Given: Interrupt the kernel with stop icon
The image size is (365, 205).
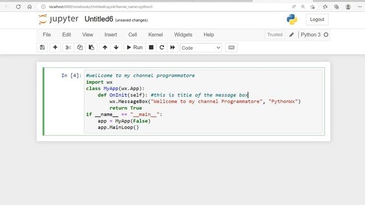Looking at the screenshot, I should (x=151, y=47).
